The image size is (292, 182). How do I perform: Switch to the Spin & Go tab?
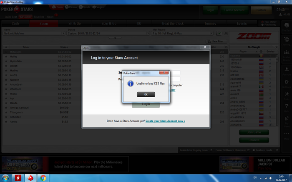[x=109, y=24]
